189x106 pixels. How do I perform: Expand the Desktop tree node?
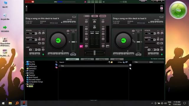(26, 64)
